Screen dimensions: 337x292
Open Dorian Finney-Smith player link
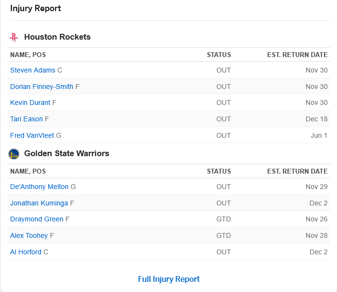42,87
